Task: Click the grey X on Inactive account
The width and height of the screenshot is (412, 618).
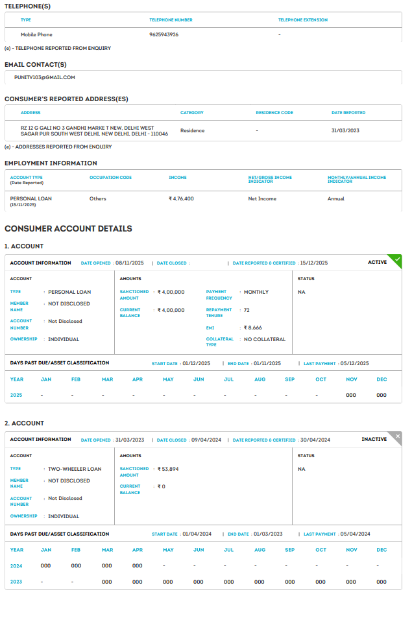Action: [397, 436]
